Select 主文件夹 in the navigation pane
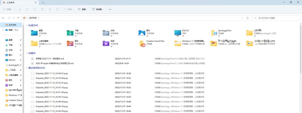 pos(11,25)
